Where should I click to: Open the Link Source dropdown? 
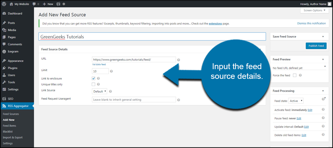point(100,92)
